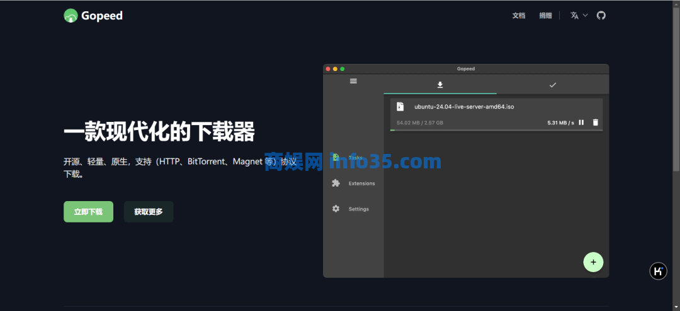Delete the ubuntu ISO download task

click(596, 123)
